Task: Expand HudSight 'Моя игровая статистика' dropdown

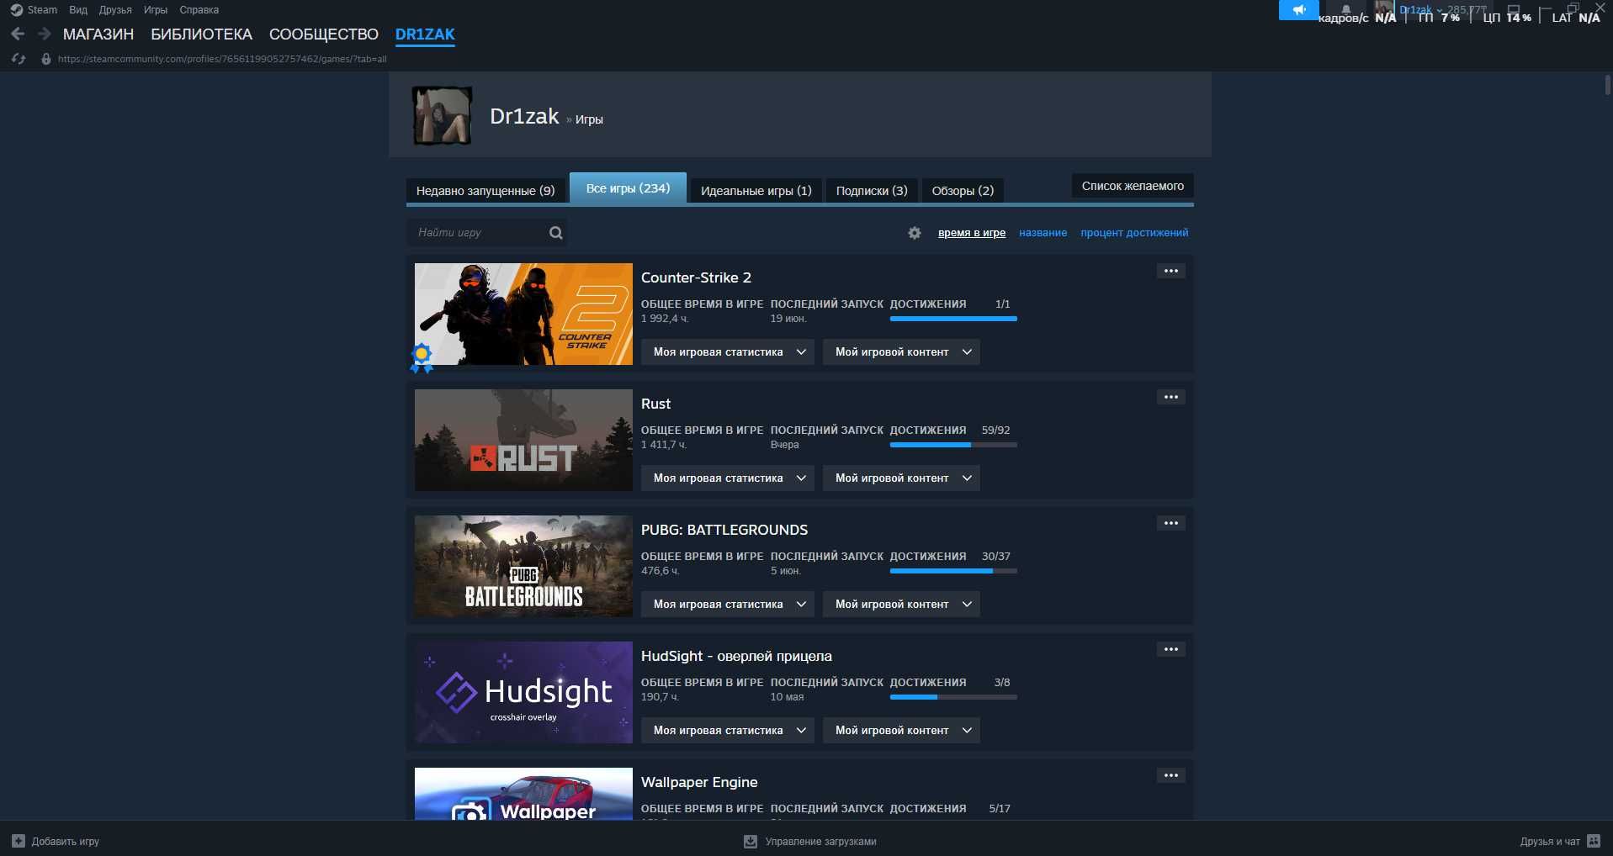Action: [728, 731]
